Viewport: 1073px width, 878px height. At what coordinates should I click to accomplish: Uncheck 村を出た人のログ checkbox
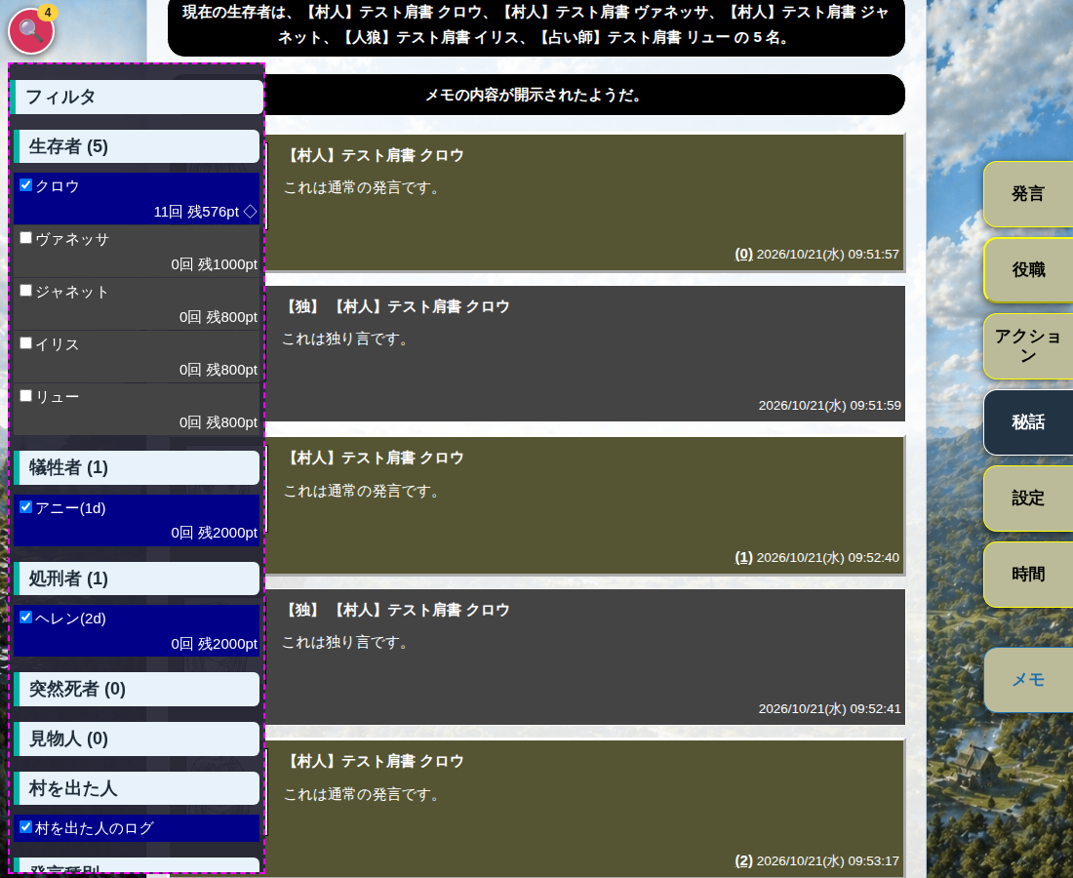(26, 826)
